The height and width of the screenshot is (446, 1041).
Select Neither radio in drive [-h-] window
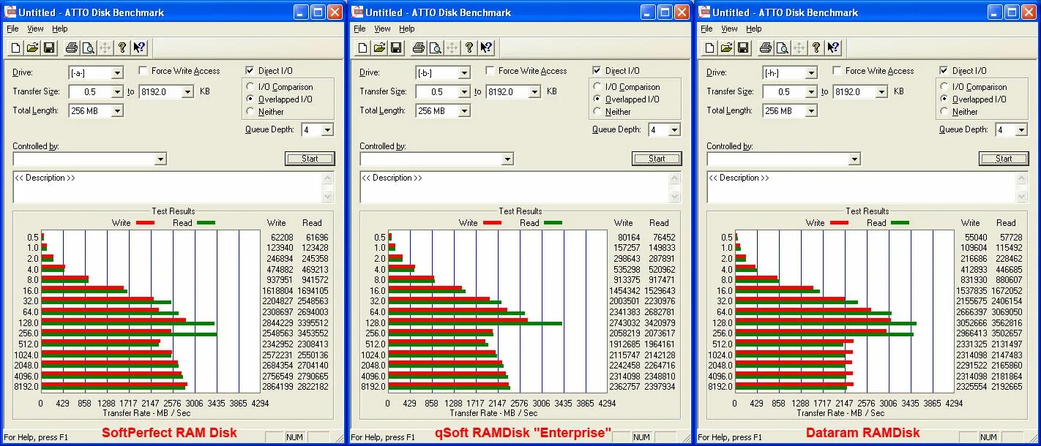pyautogui.click(x=945, y=111)
